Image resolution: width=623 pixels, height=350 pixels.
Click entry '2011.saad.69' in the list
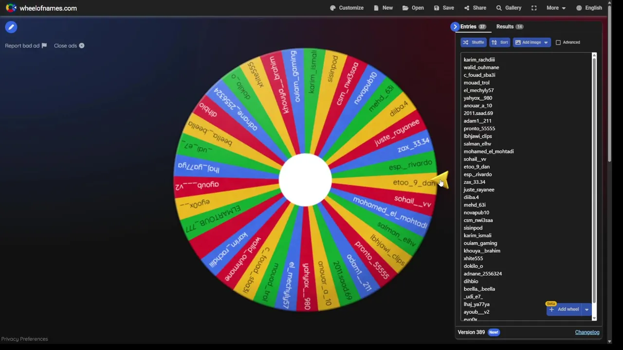click(478, 113)
